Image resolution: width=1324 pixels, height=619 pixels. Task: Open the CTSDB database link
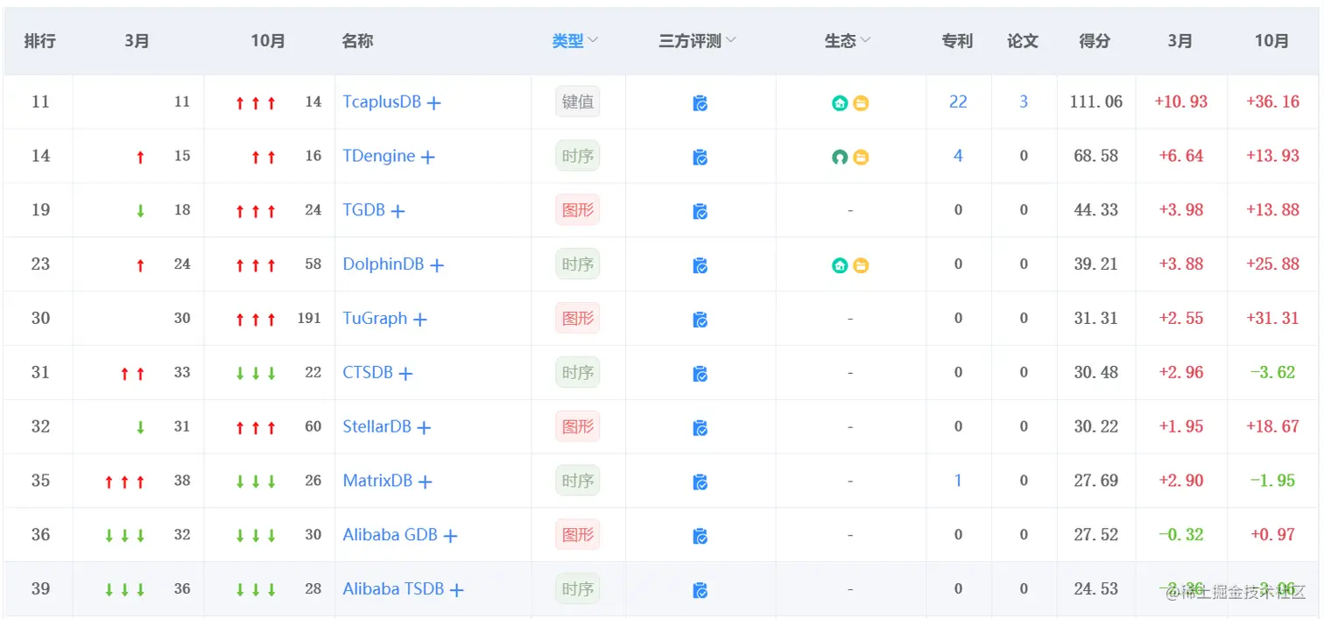coord(368,372)
